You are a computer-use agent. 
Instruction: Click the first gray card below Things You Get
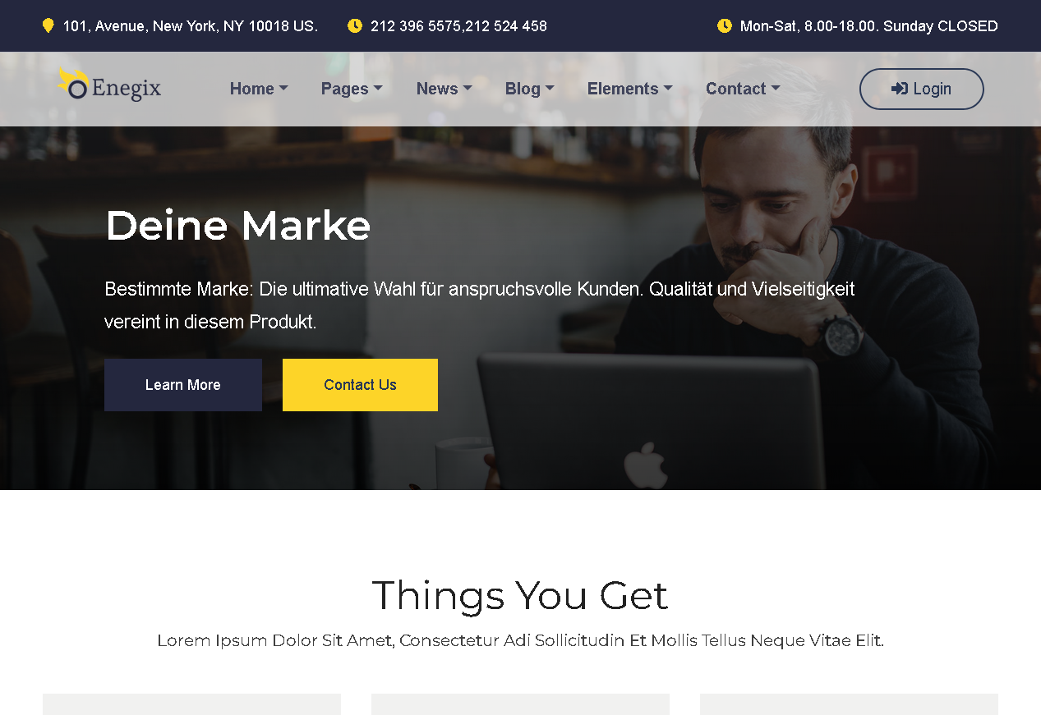[x=191, y=704]
